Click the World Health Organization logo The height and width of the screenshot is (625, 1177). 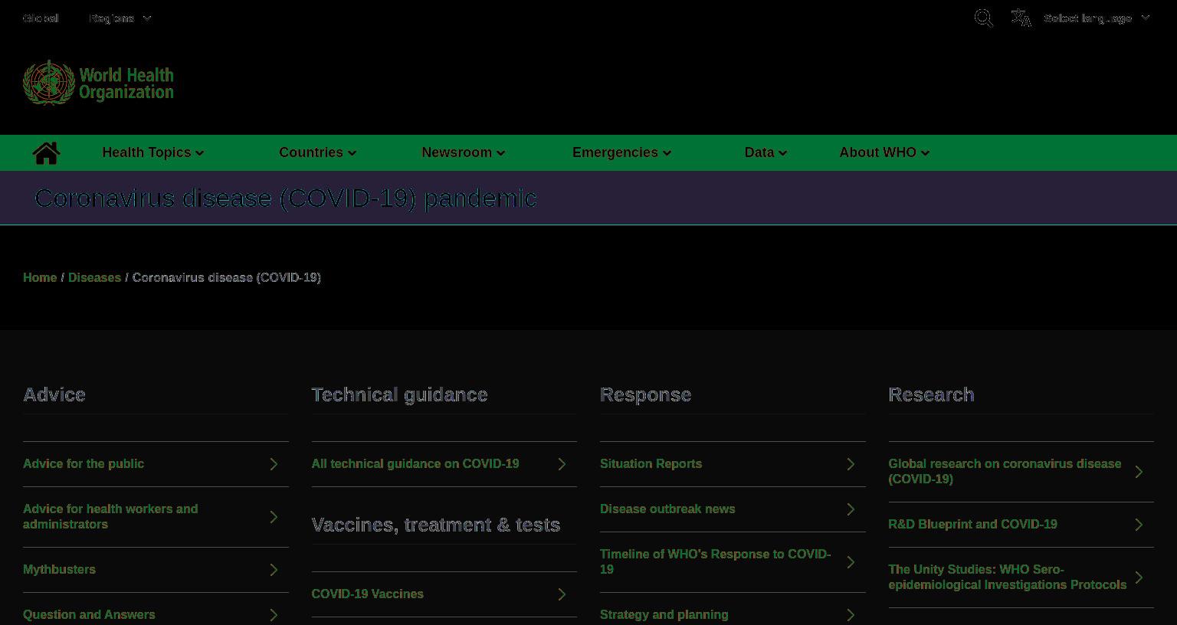(98, 83)
